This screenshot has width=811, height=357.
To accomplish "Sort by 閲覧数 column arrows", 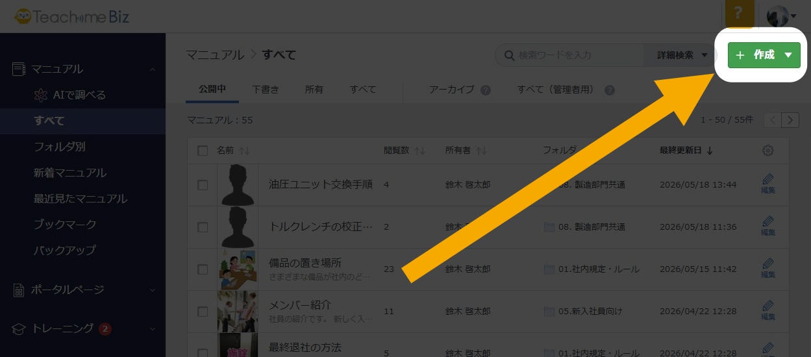I will [419, 151].
